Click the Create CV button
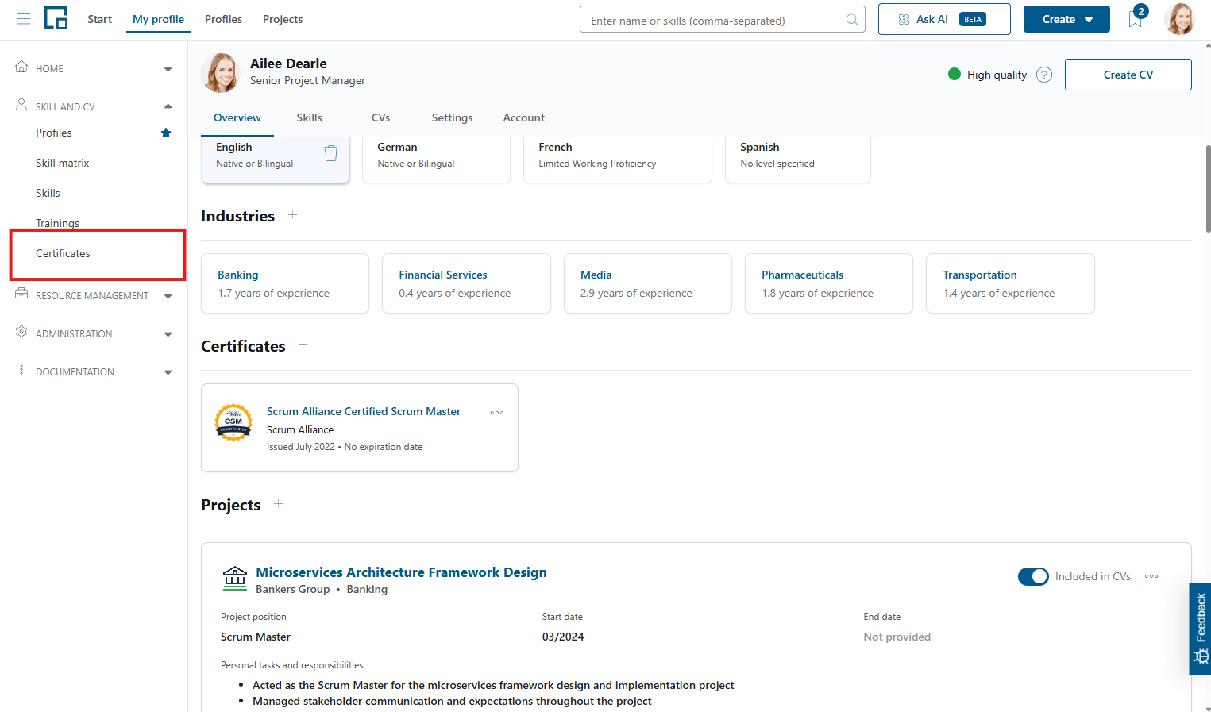Viewport: 1211px width, 712px height. [1128, 75]
